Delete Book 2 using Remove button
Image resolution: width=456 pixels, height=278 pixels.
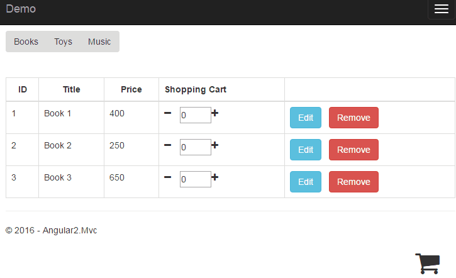click(x=353, y=150)
